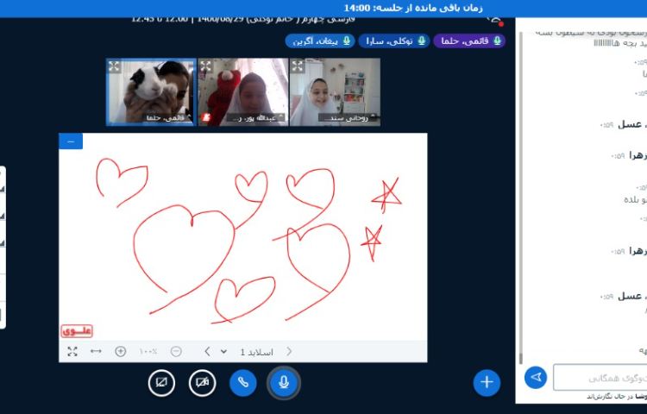Viewport: 647px width, 414px height.
Task: Make the presentation fullscreen
Action: 72,351
